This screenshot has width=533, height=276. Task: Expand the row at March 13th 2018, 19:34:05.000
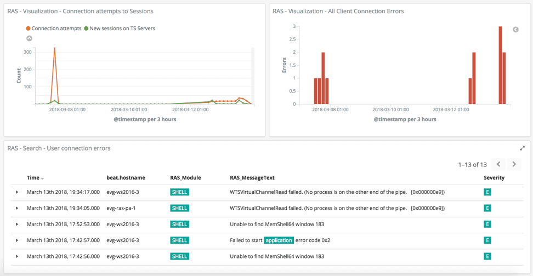(x=16, y=208)
